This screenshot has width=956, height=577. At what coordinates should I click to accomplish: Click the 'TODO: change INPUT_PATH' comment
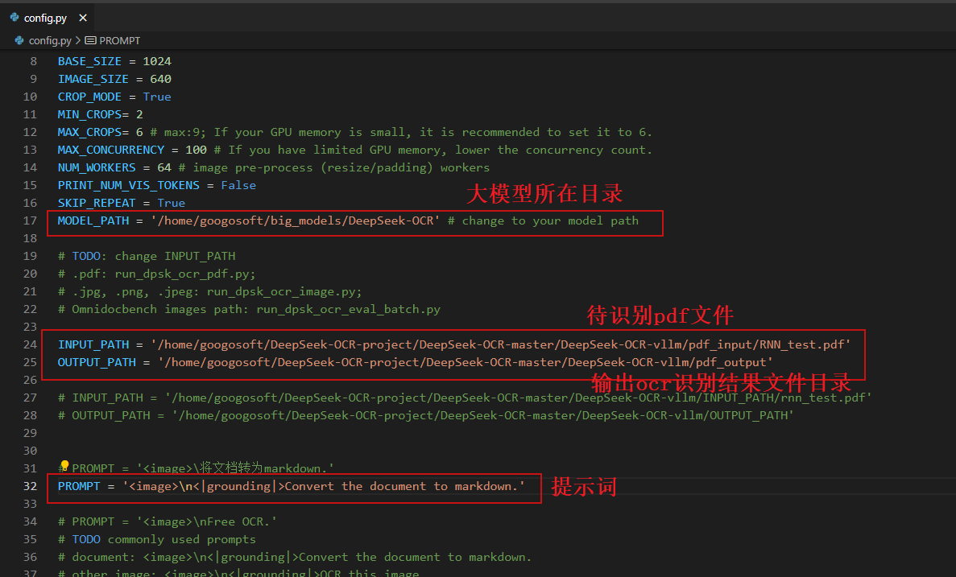pyautogui.click(x=147, y=256)
